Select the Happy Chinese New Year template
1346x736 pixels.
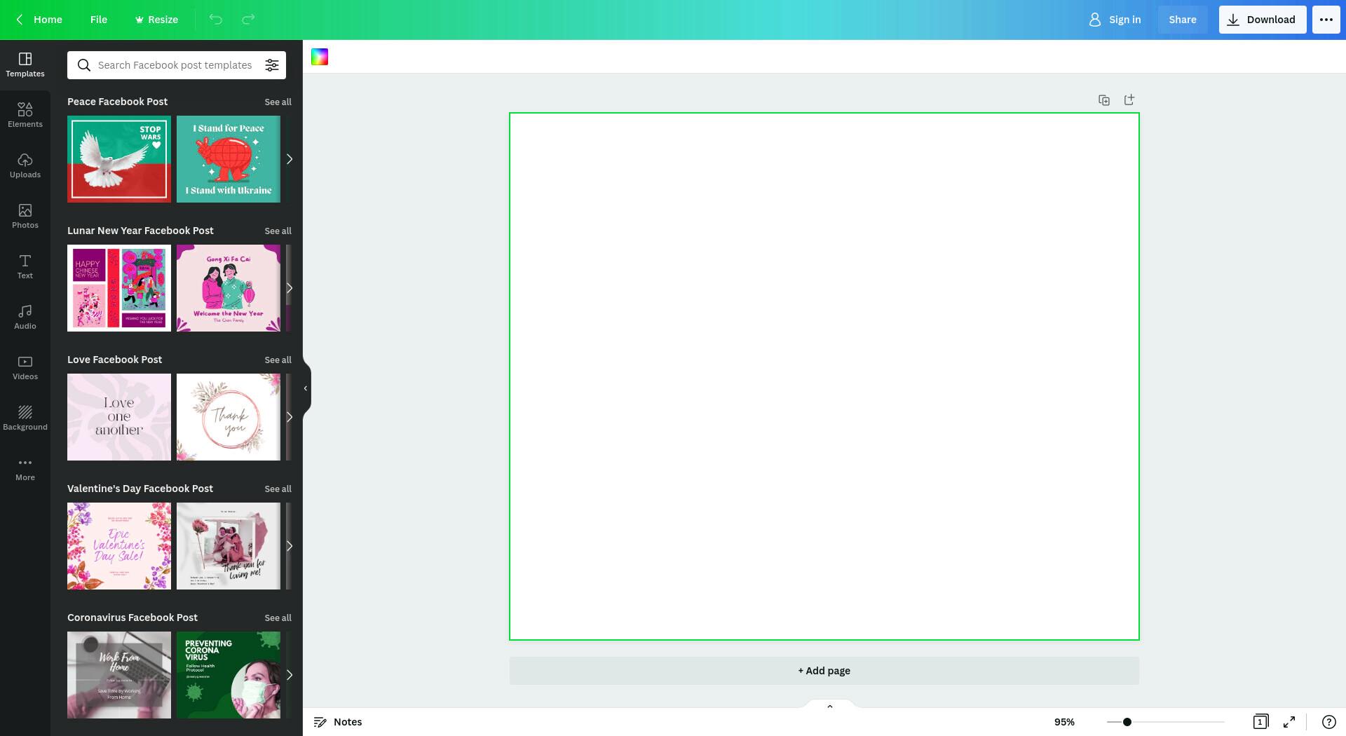tap(119, 288)
